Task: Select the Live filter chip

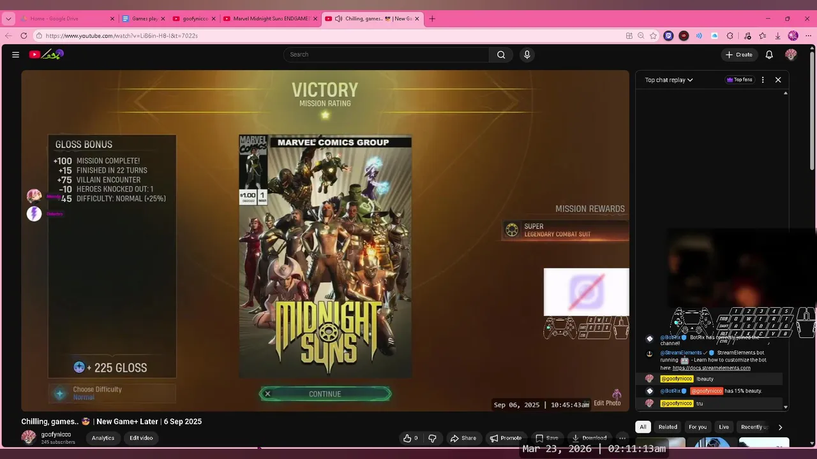Action: pyautogui.click(x=724, y=427)
